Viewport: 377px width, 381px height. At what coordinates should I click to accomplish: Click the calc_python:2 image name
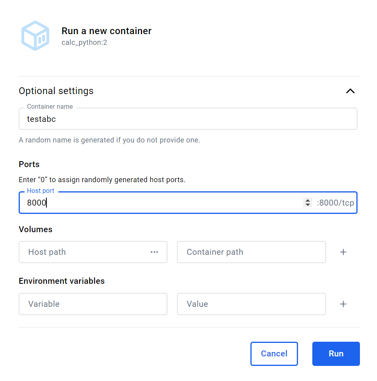[84, 42]
